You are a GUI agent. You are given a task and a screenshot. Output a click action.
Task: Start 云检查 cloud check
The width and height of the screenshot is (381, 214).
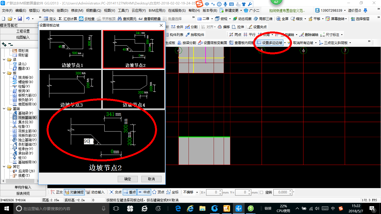pos(87,19)
